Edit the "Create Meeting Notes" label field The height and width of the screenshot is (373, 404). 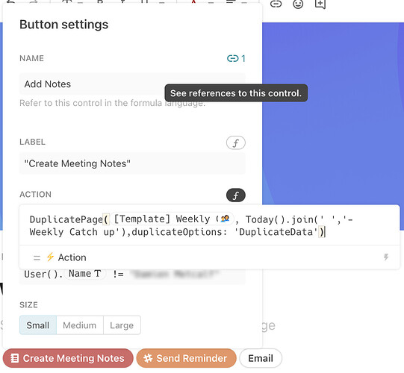132,163
